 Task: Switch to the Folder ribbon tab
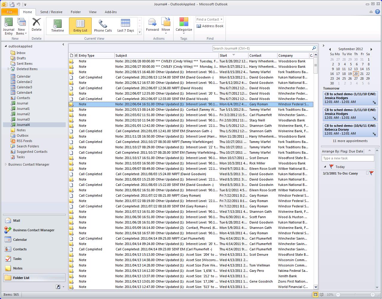point(76,12)
